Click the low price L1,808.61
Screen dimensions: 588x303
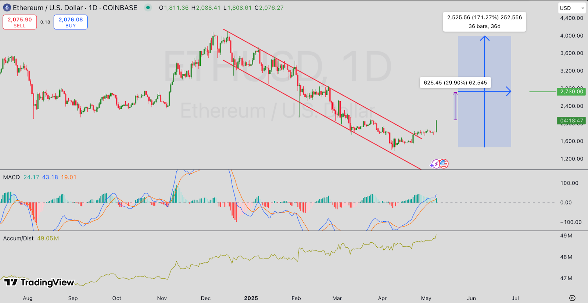coord(237,8)
